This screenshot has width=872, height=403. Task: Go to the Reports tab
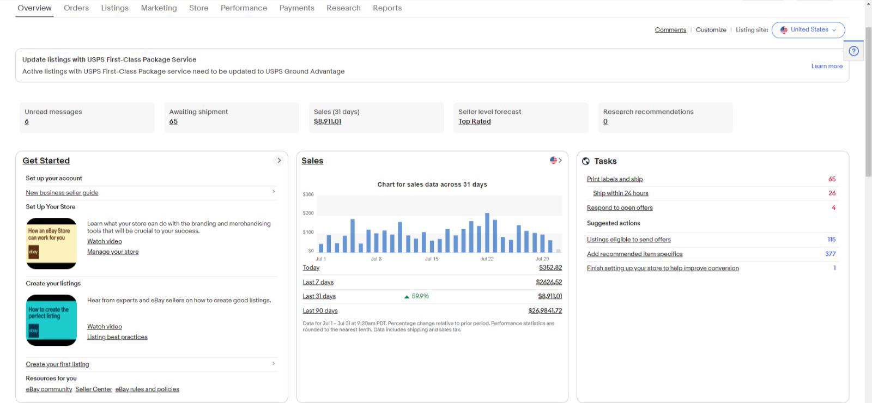(x=387, y=8)
